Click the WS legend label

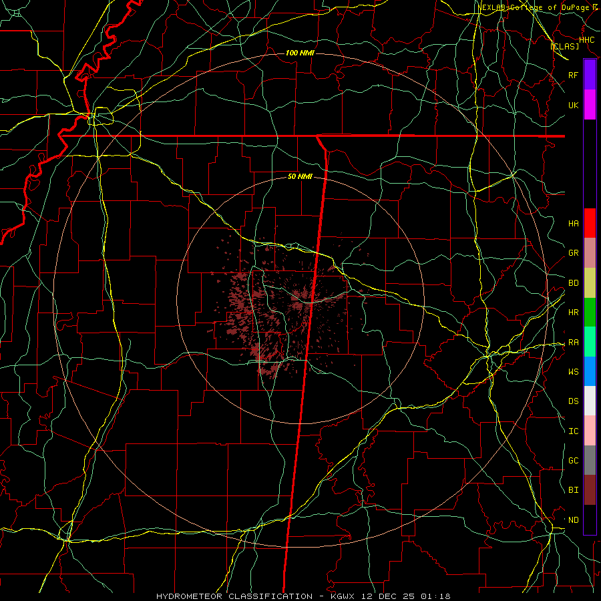coord(573,372)
